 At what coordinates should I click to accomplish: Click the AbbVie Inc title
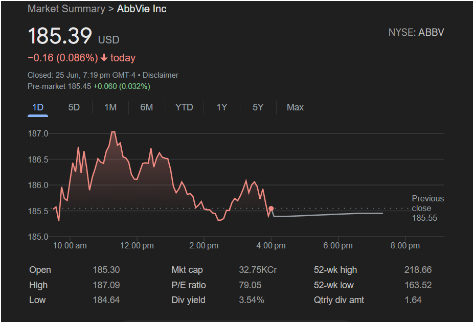coord(142,9)
